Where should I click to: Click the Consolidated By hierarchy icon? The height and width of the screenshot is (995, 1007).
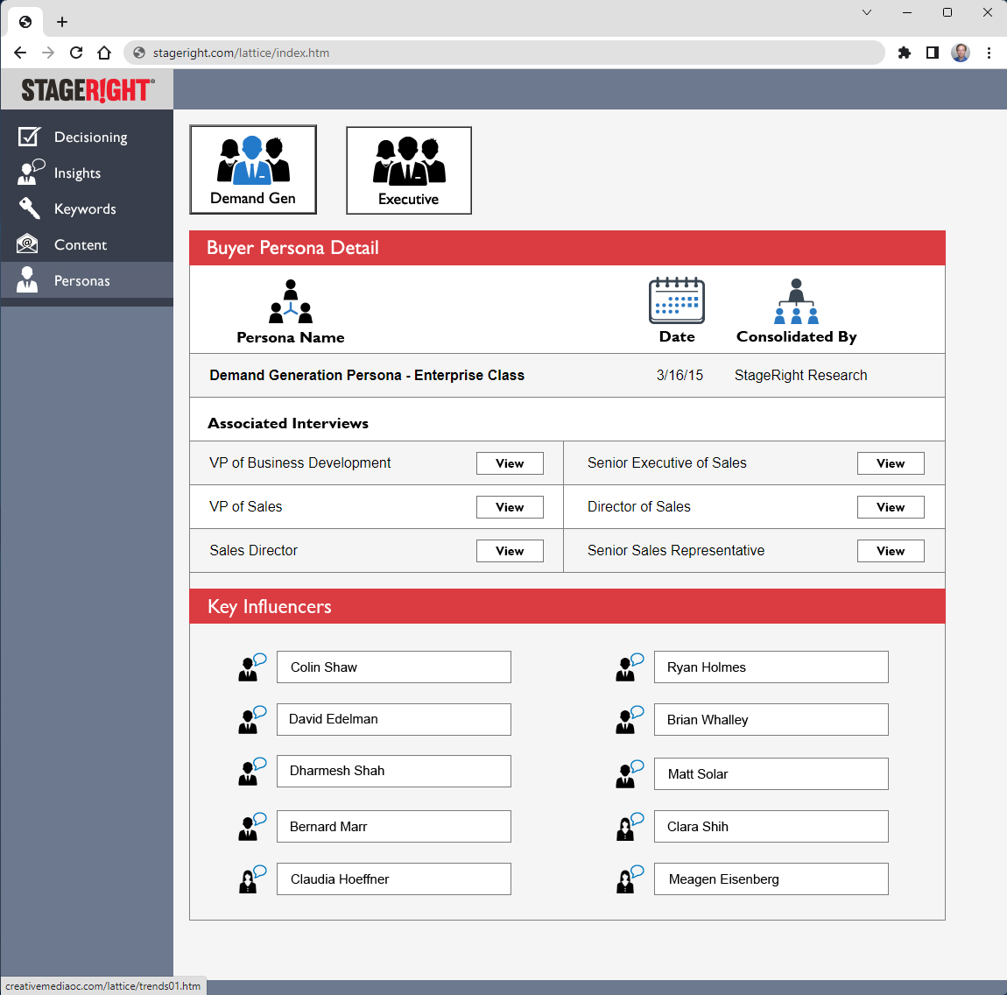(x=796, y=300)
